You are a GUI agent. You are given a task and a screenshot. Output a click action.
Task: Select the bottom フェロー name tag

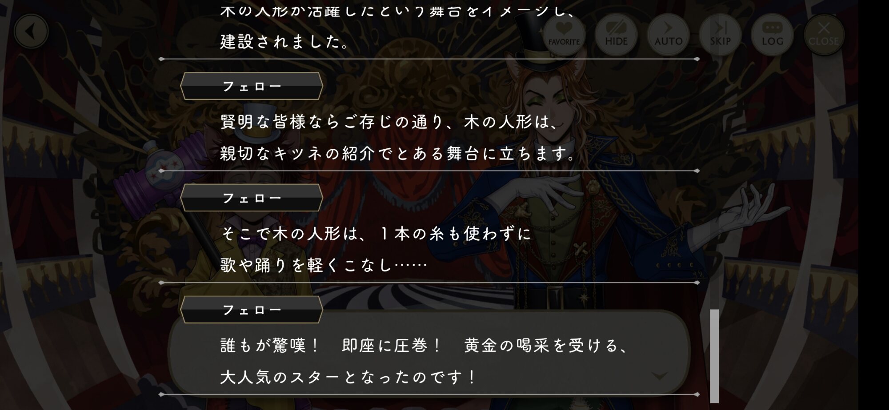252,310
